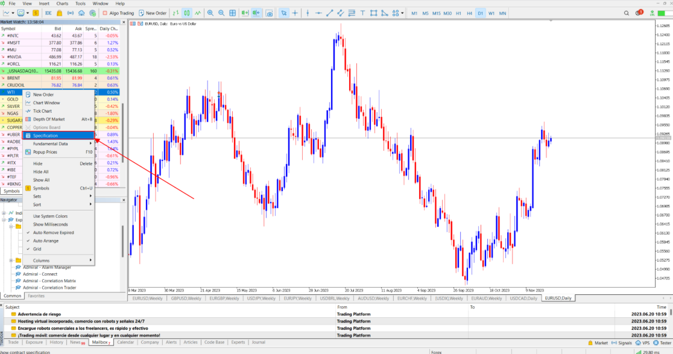Switch chart to line chart type
The height and width of the screenshot is (354, 673).
197,13
